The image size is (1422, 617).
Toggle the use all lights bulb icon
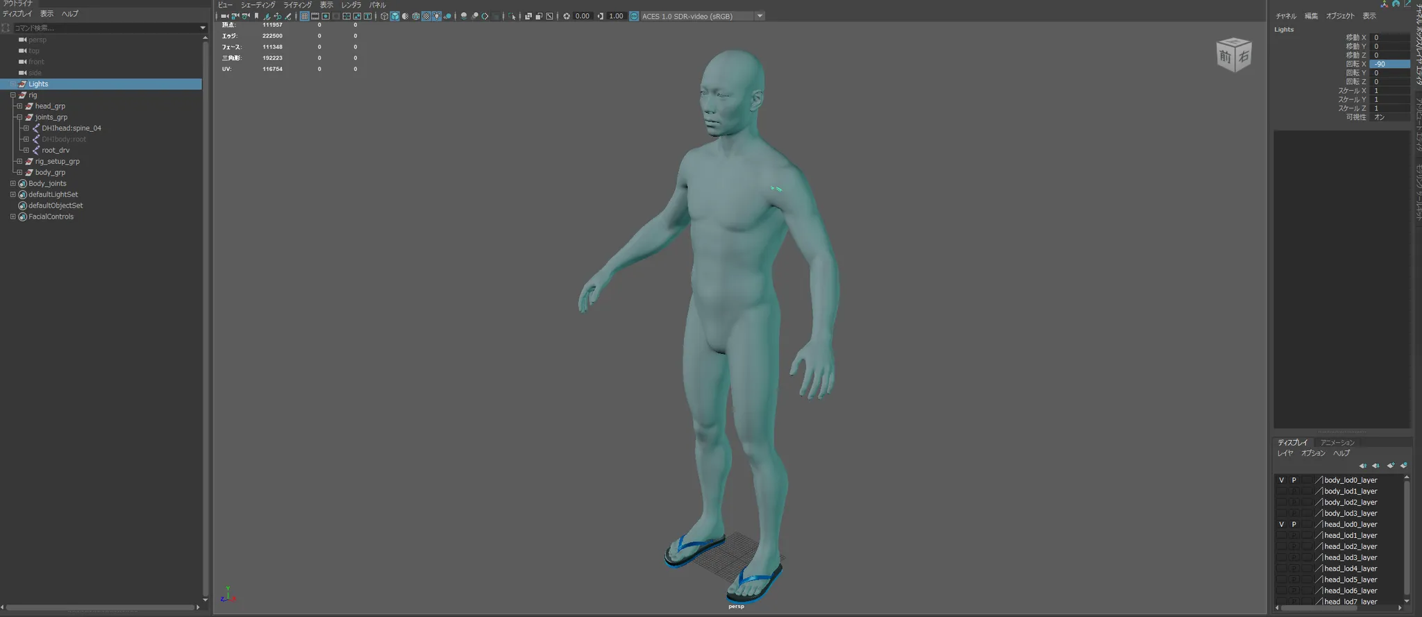[x=437, y=16]
